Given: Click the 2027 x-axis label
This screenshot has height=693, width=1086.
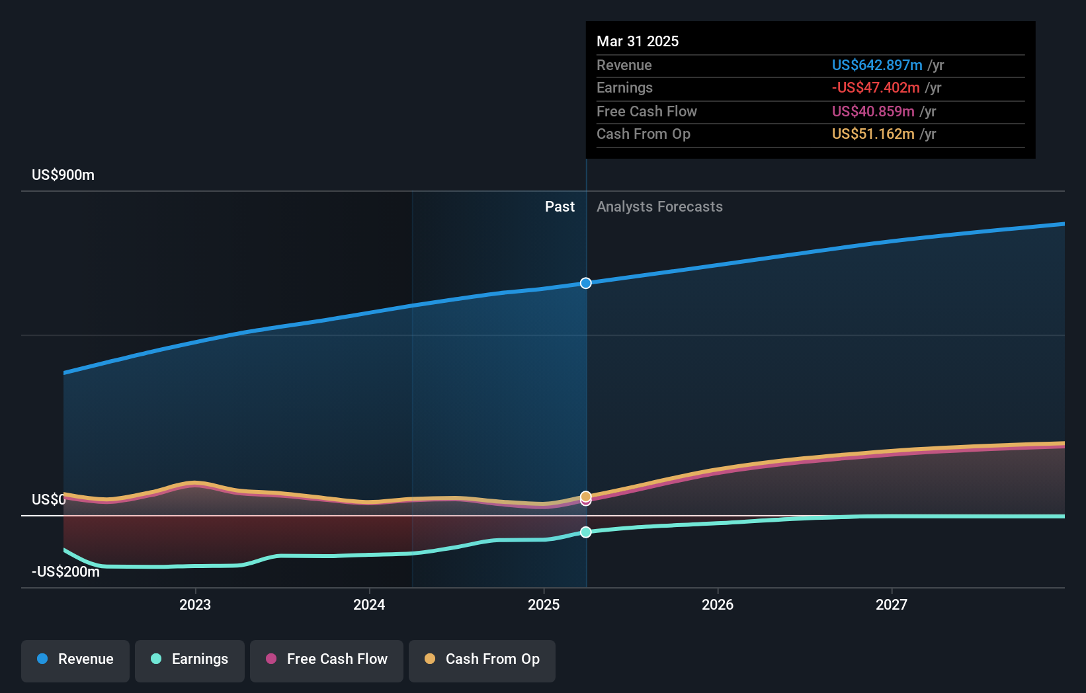Looking at the screenshot, I should (x=892, y=604).
